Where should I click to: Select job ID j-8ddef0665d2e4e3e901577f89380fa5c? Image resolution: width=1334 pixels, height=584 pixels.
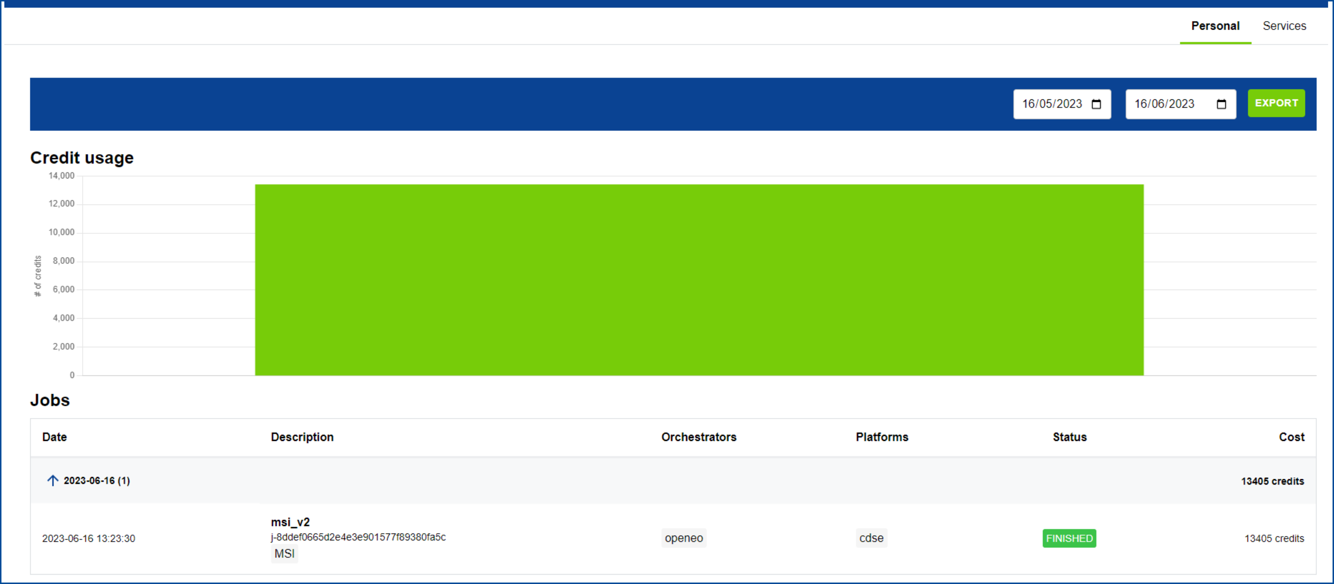pos(358,537)
